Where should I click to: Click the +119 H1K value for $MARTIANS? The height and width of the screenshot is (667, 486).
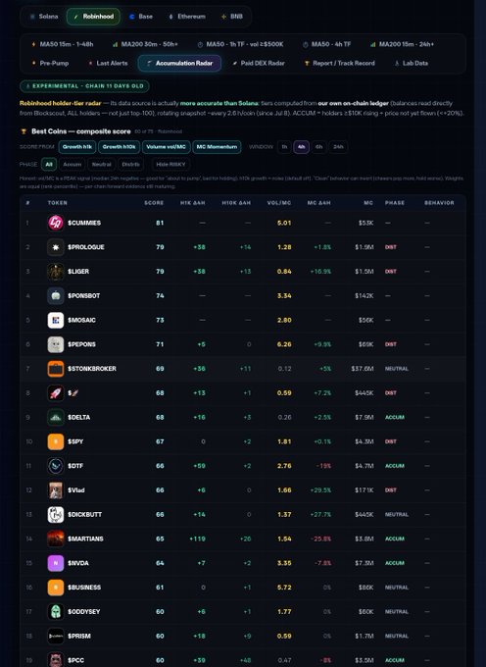197,539
